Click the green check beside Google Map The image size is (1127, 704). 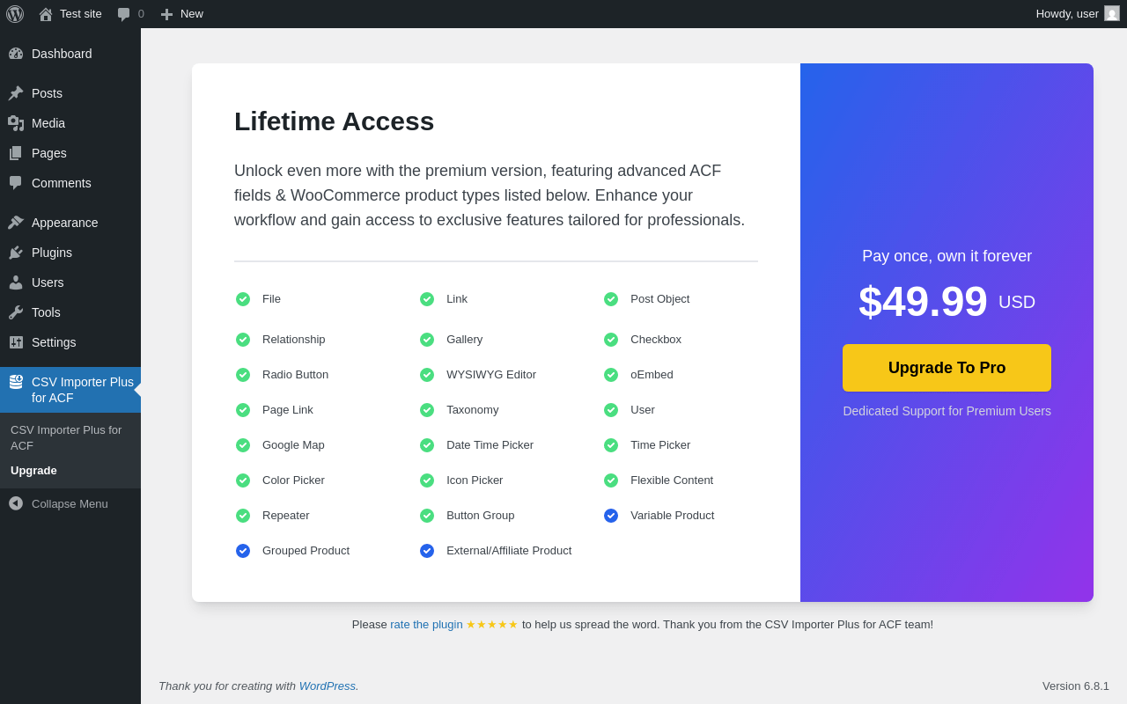click(243, 445)
